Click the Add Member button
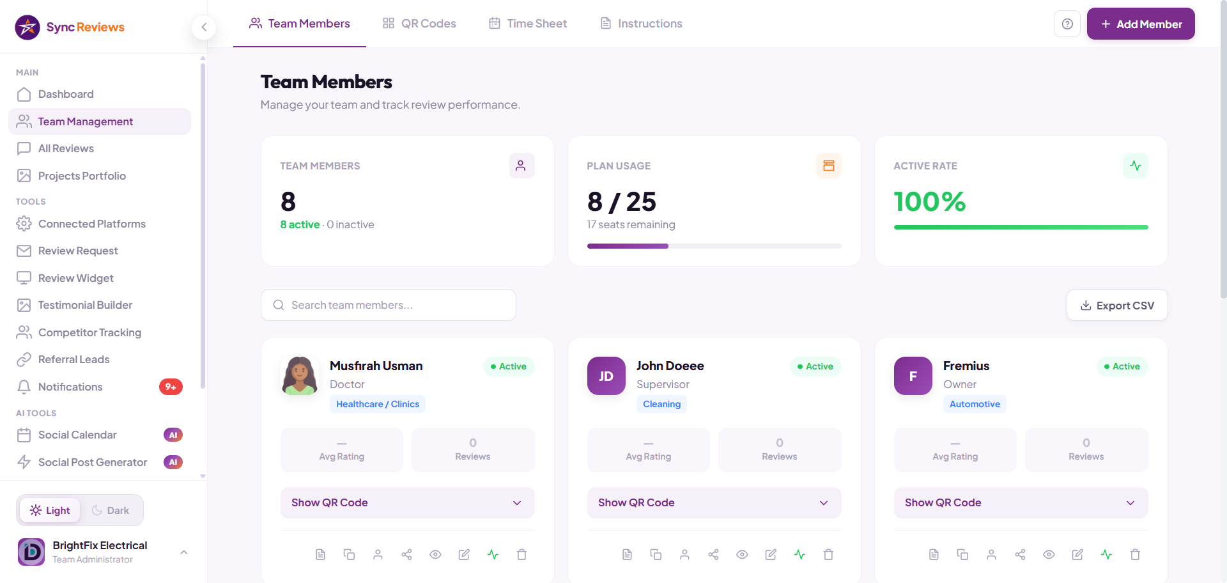The height and width of the screenshot is (583, 1227). coord(1141,24)
